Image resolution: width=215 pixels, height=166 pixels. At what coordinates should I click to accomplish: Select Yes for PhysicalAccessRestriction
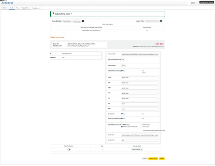122,119
